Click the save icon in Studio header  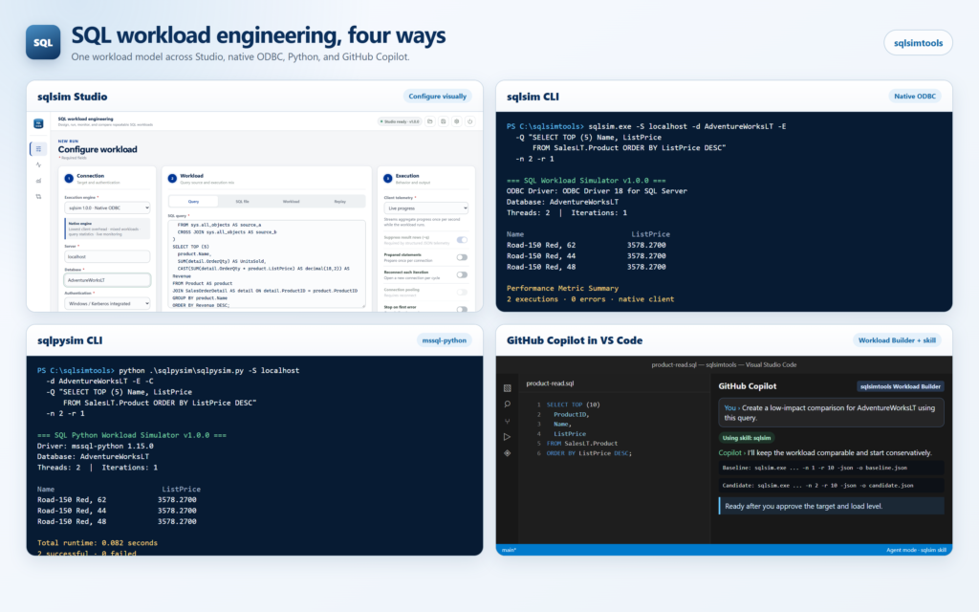point(444,121)
